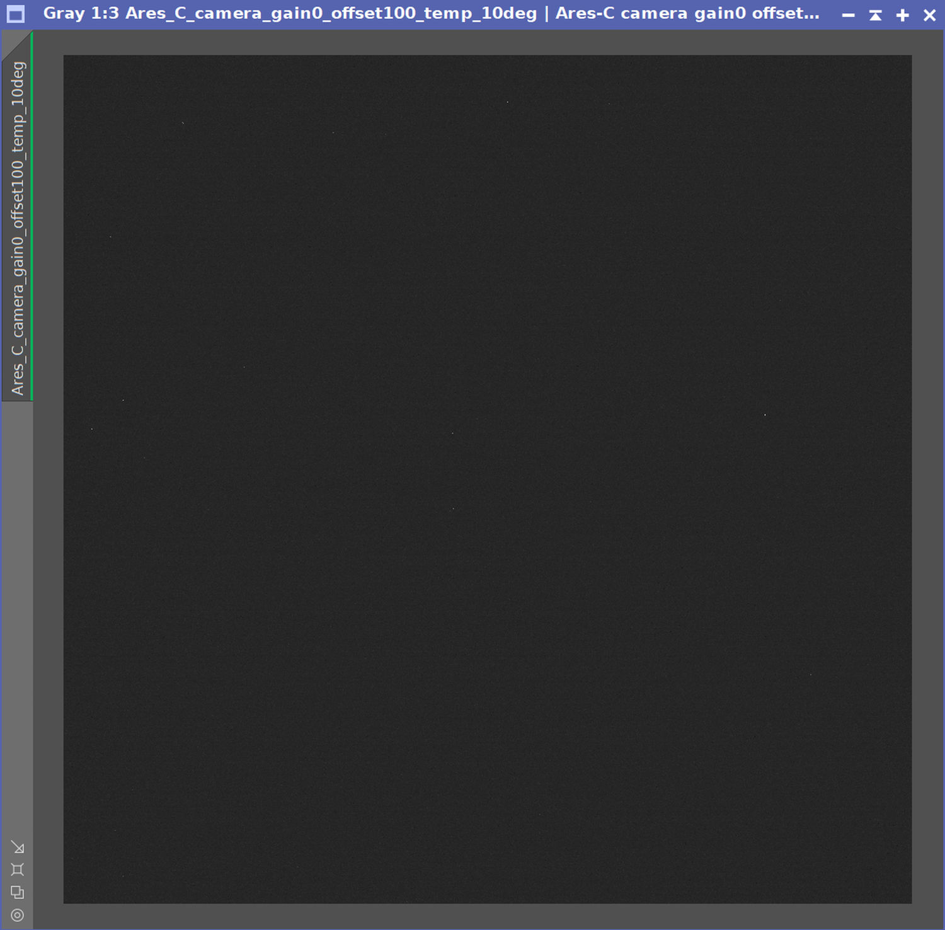This screenshot has width=945, height=930.
Task: Click the faint bright pixel in upper-left image area
Action: (x=183, y=123)
